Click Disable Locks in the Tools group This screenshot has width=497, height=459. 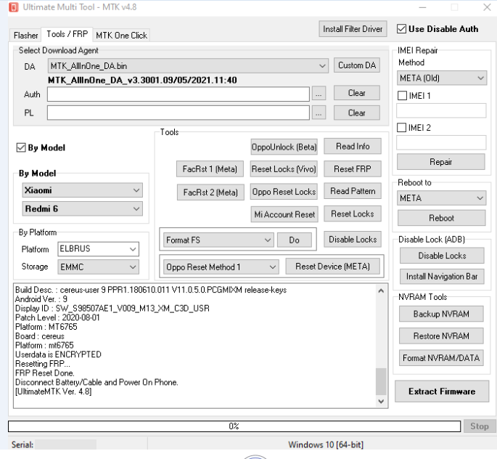(x=353, y=239)
